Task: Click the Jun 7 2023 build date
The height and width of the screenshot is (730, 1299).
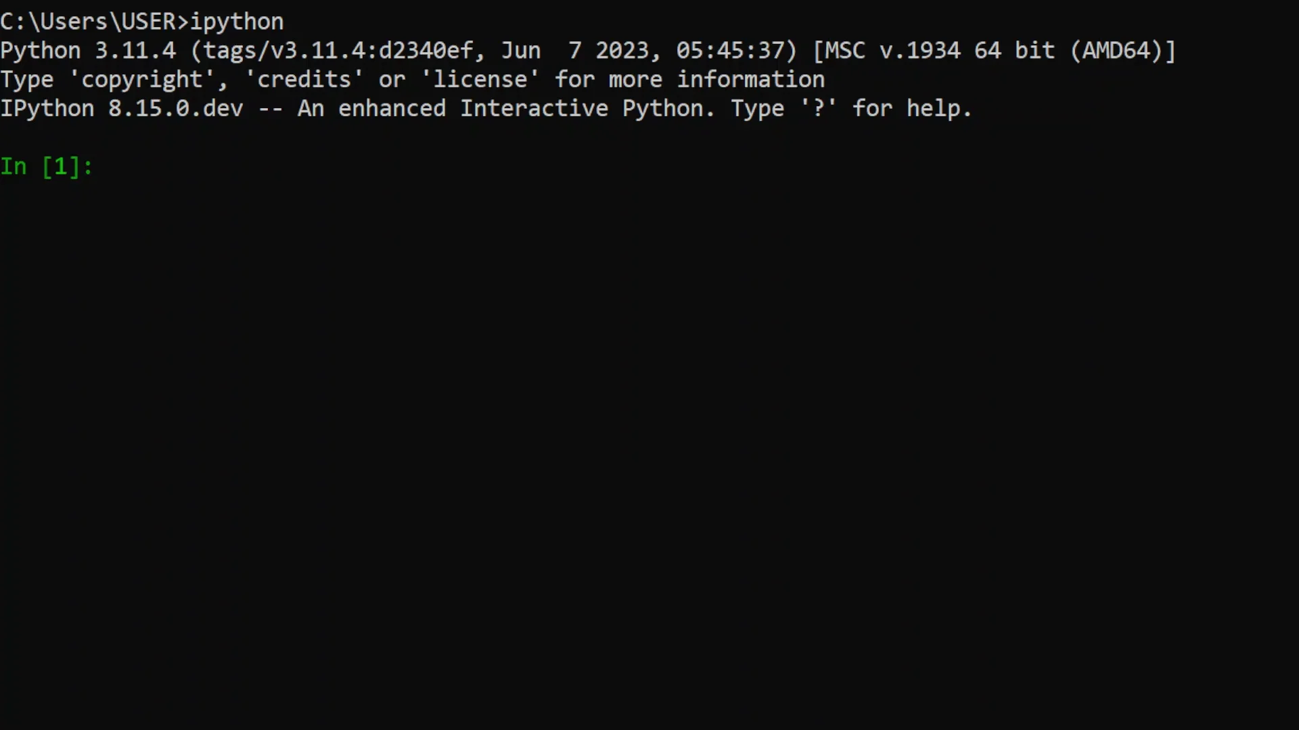Action: (574, 51)
